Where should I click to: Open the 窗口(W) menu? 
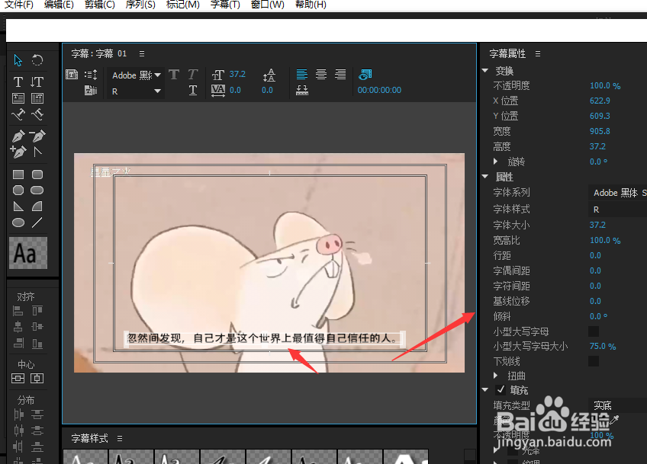267,5
